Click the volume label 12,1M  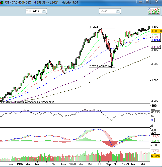155,151
